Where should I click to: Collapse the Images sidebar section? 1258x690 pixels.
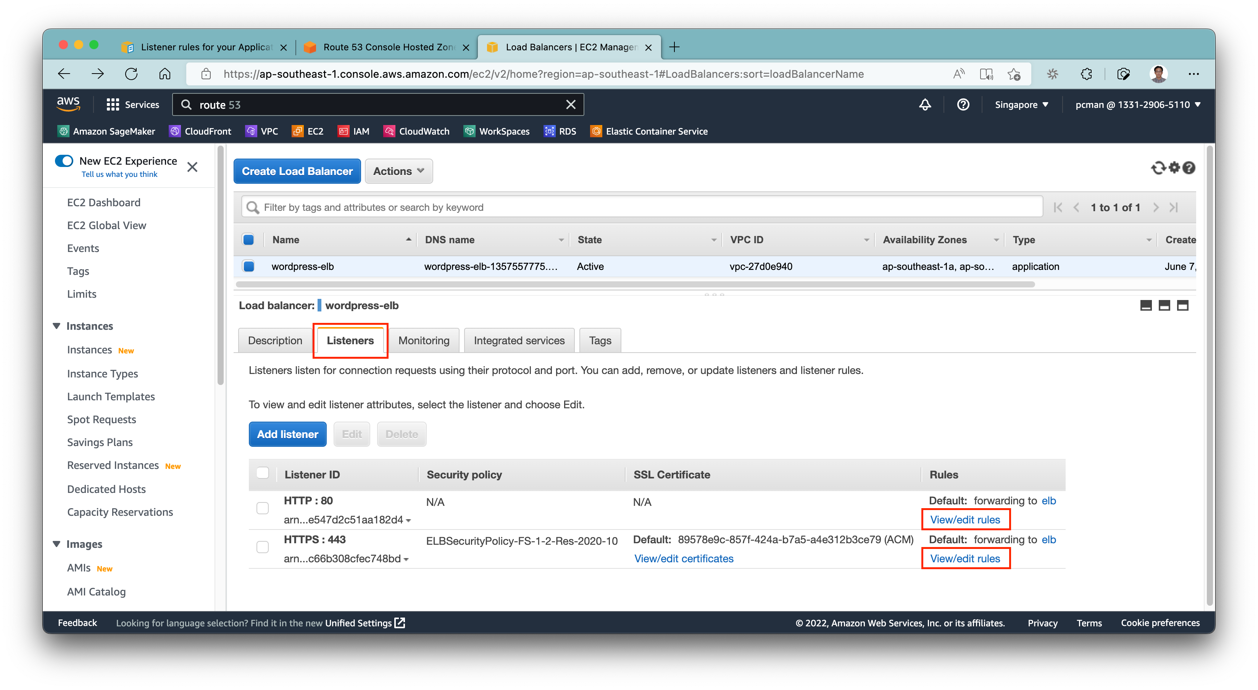56,544
